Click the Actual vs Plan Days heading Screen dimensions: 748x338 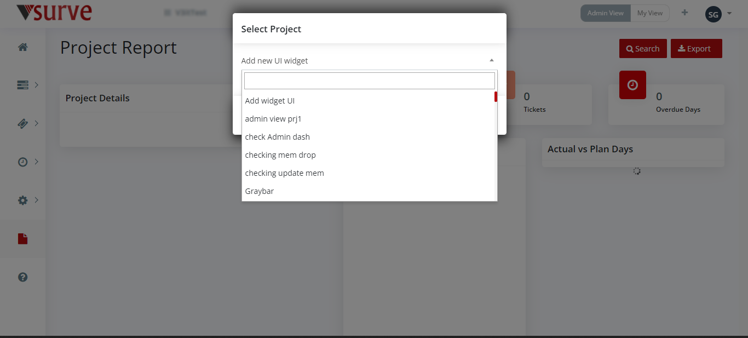pos(590,149)
